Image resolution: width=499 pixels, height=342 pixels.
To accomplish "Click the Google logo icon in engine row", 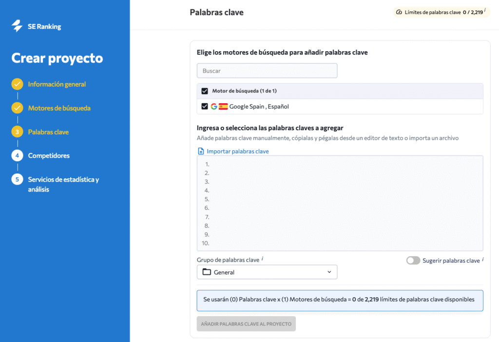I will pyautogui.click(x=214, y=106).
